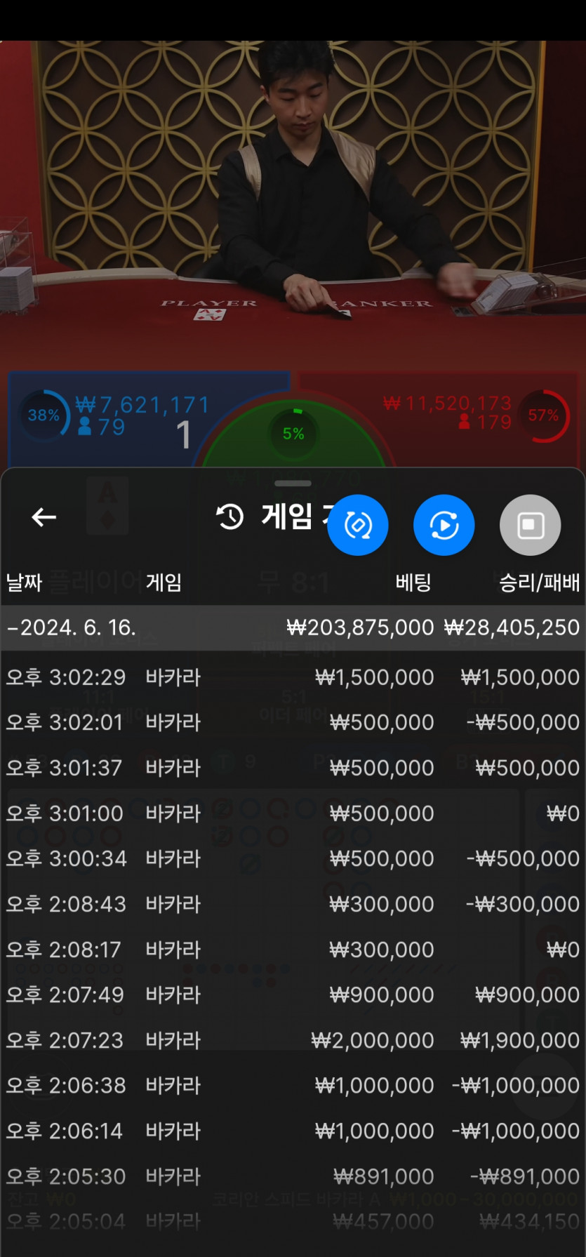Open the 오후 3:01:00 바카라 record
The height and width of the screenshot is (1257, 586).
(293, 813)
